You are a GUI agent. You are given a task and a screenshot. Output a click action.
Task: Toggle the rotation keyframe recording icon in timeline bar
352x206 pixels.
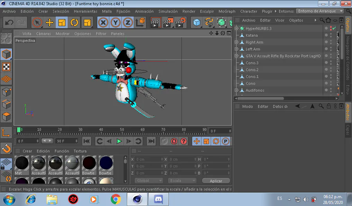pyautogui.click(x=216, y=141)
